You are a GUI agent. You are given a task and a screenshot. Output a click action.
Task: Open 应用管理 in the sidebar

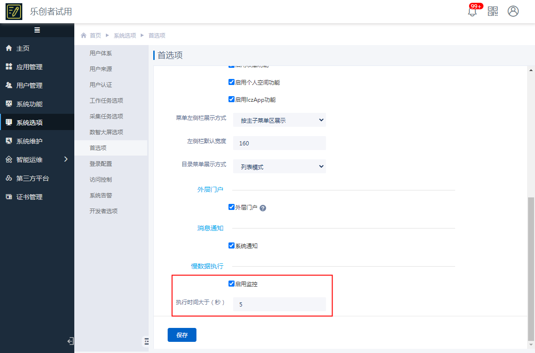(29, 67)
